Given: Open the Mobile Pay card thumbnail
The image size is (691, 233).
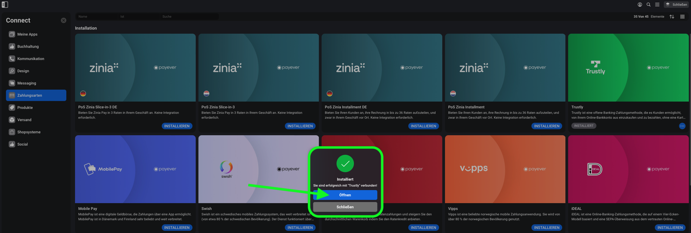Looking at the screenshot, I should point(135,169).
